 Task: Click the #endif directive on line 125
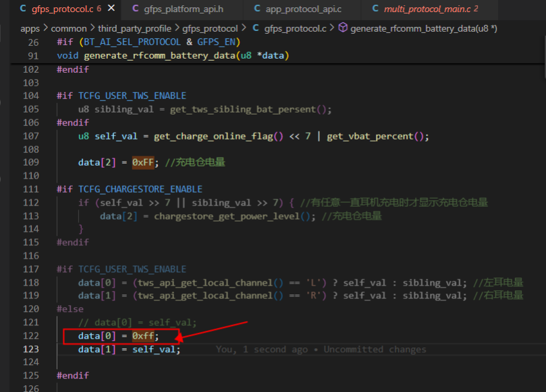point(73,376)
